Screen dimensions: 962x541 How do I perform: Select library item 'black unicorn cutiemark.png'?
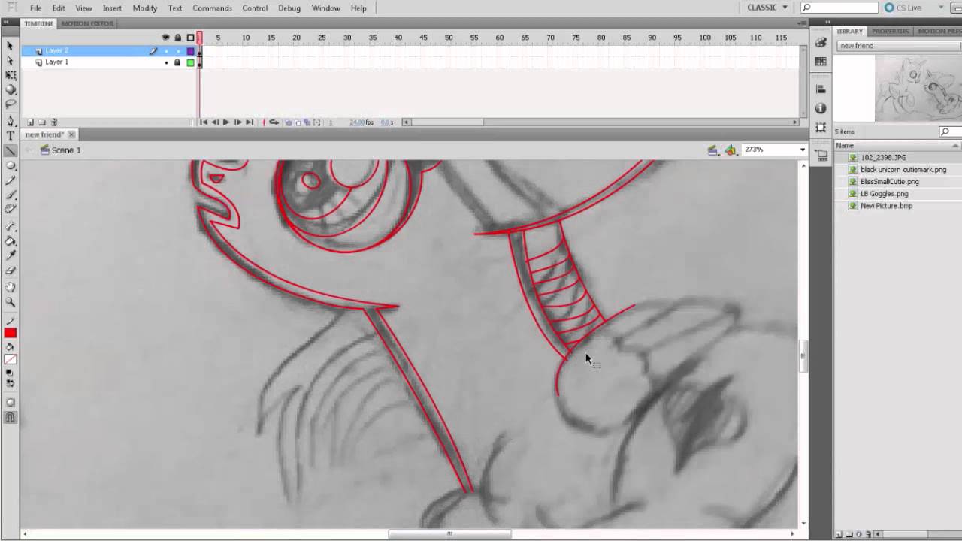(x=903, y=170)
